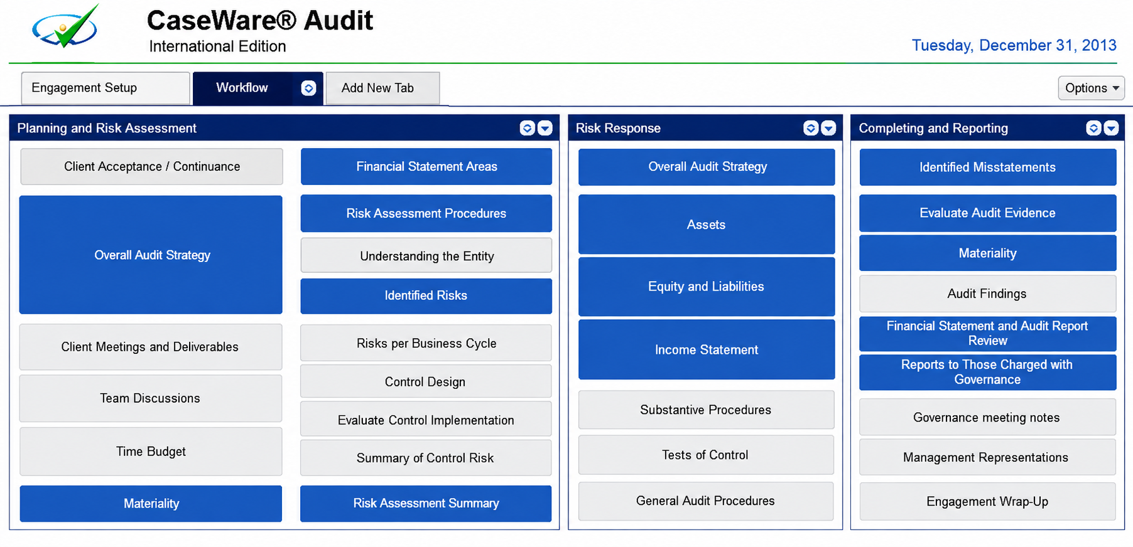Open Materiality in Completing and Reporting
Screen dimensions: 1133x547
click(988, 253)
